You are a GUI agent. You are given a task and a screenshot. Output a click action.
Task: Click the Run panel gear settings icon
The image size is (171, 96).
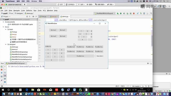(148, 63)
